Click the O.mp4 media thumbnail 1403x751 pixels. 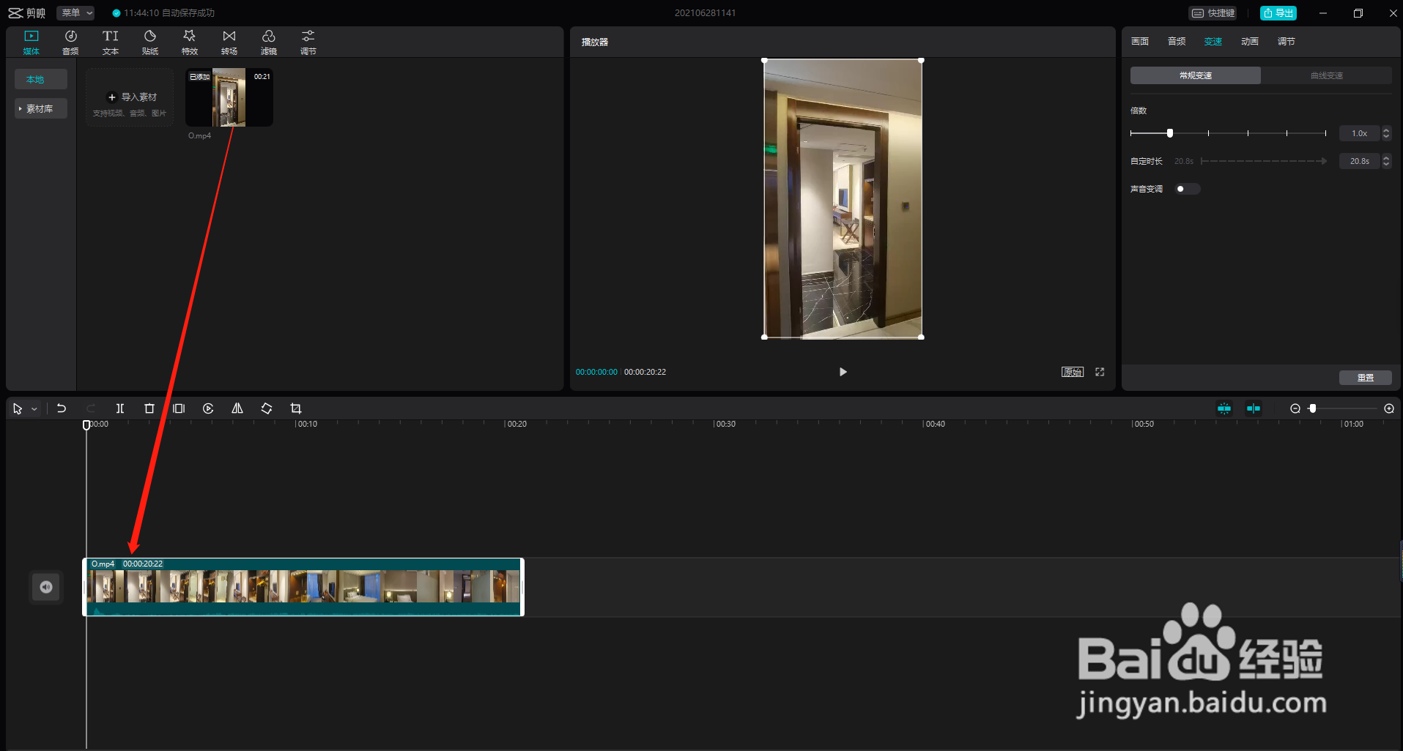(x=229, y=97)
